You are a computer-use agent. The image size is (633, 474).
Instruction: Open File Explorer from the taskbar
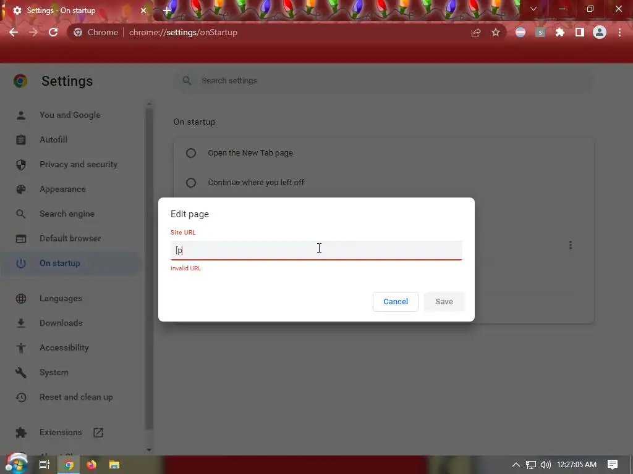pyautogui.click(x=114, y=465)
